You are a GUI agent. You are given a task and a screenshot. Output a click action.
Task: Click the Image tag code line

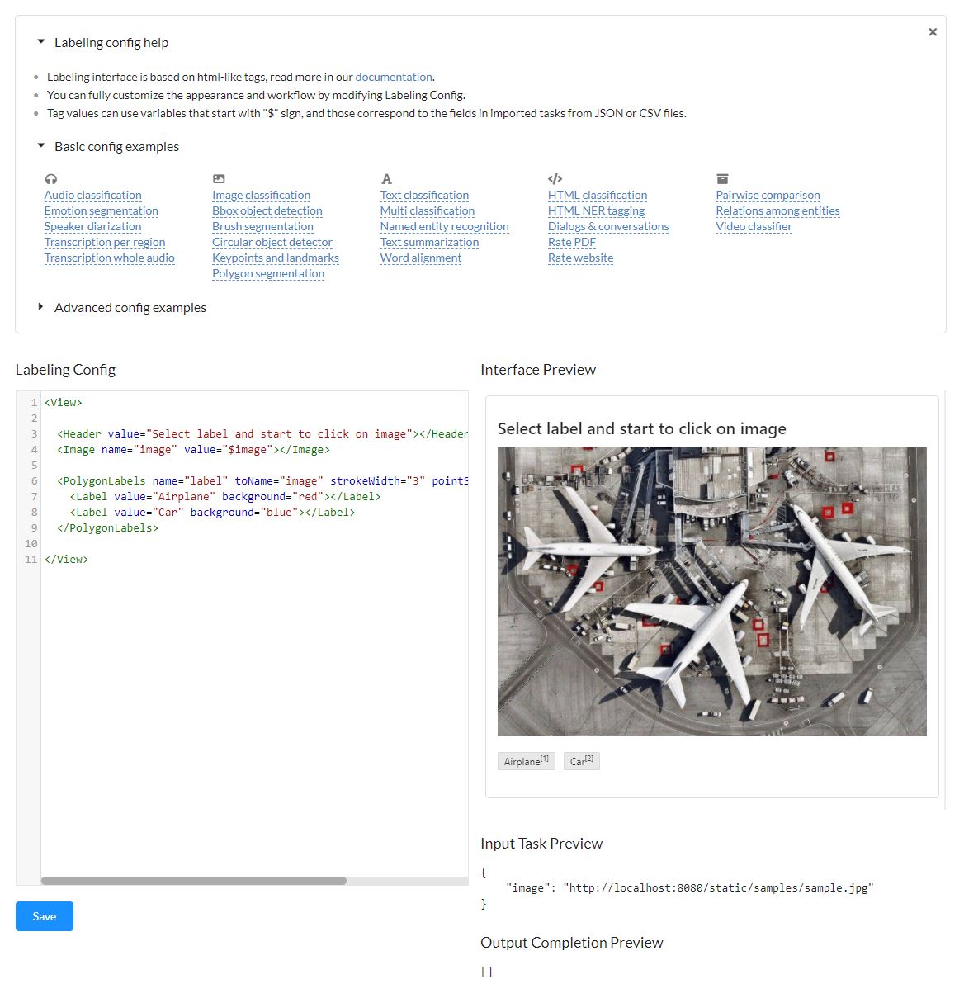(x=193, y=450)
